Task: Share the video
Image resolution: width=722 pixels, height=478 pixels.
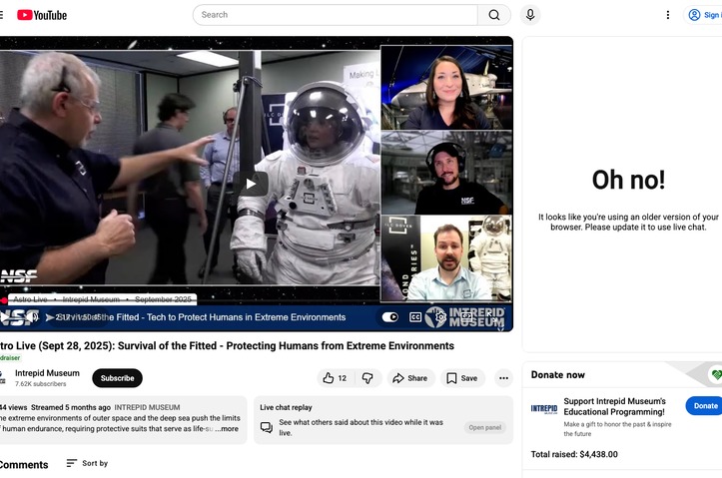Action: (410, 378)
